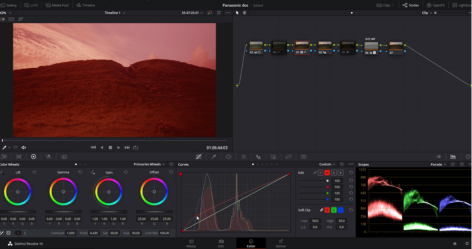Viewport: 472px width, 249px height.
Task: Expand the Custom curves mode dropdown
Action: (328, 164)
